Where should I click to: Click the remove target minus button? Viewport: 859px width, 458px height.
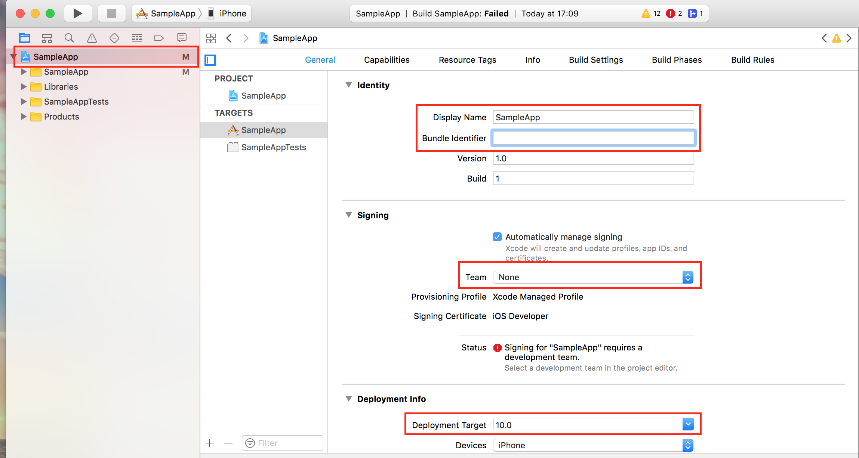click(x=228, y=443)
